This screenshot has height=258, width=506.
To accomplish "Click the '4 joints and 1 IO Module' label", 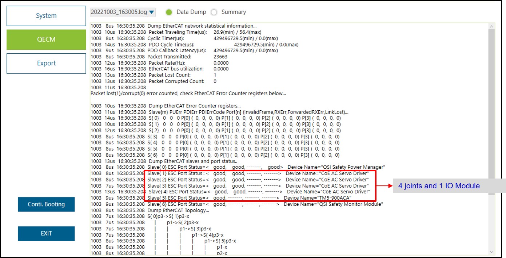I will click(x=439, y=186).
